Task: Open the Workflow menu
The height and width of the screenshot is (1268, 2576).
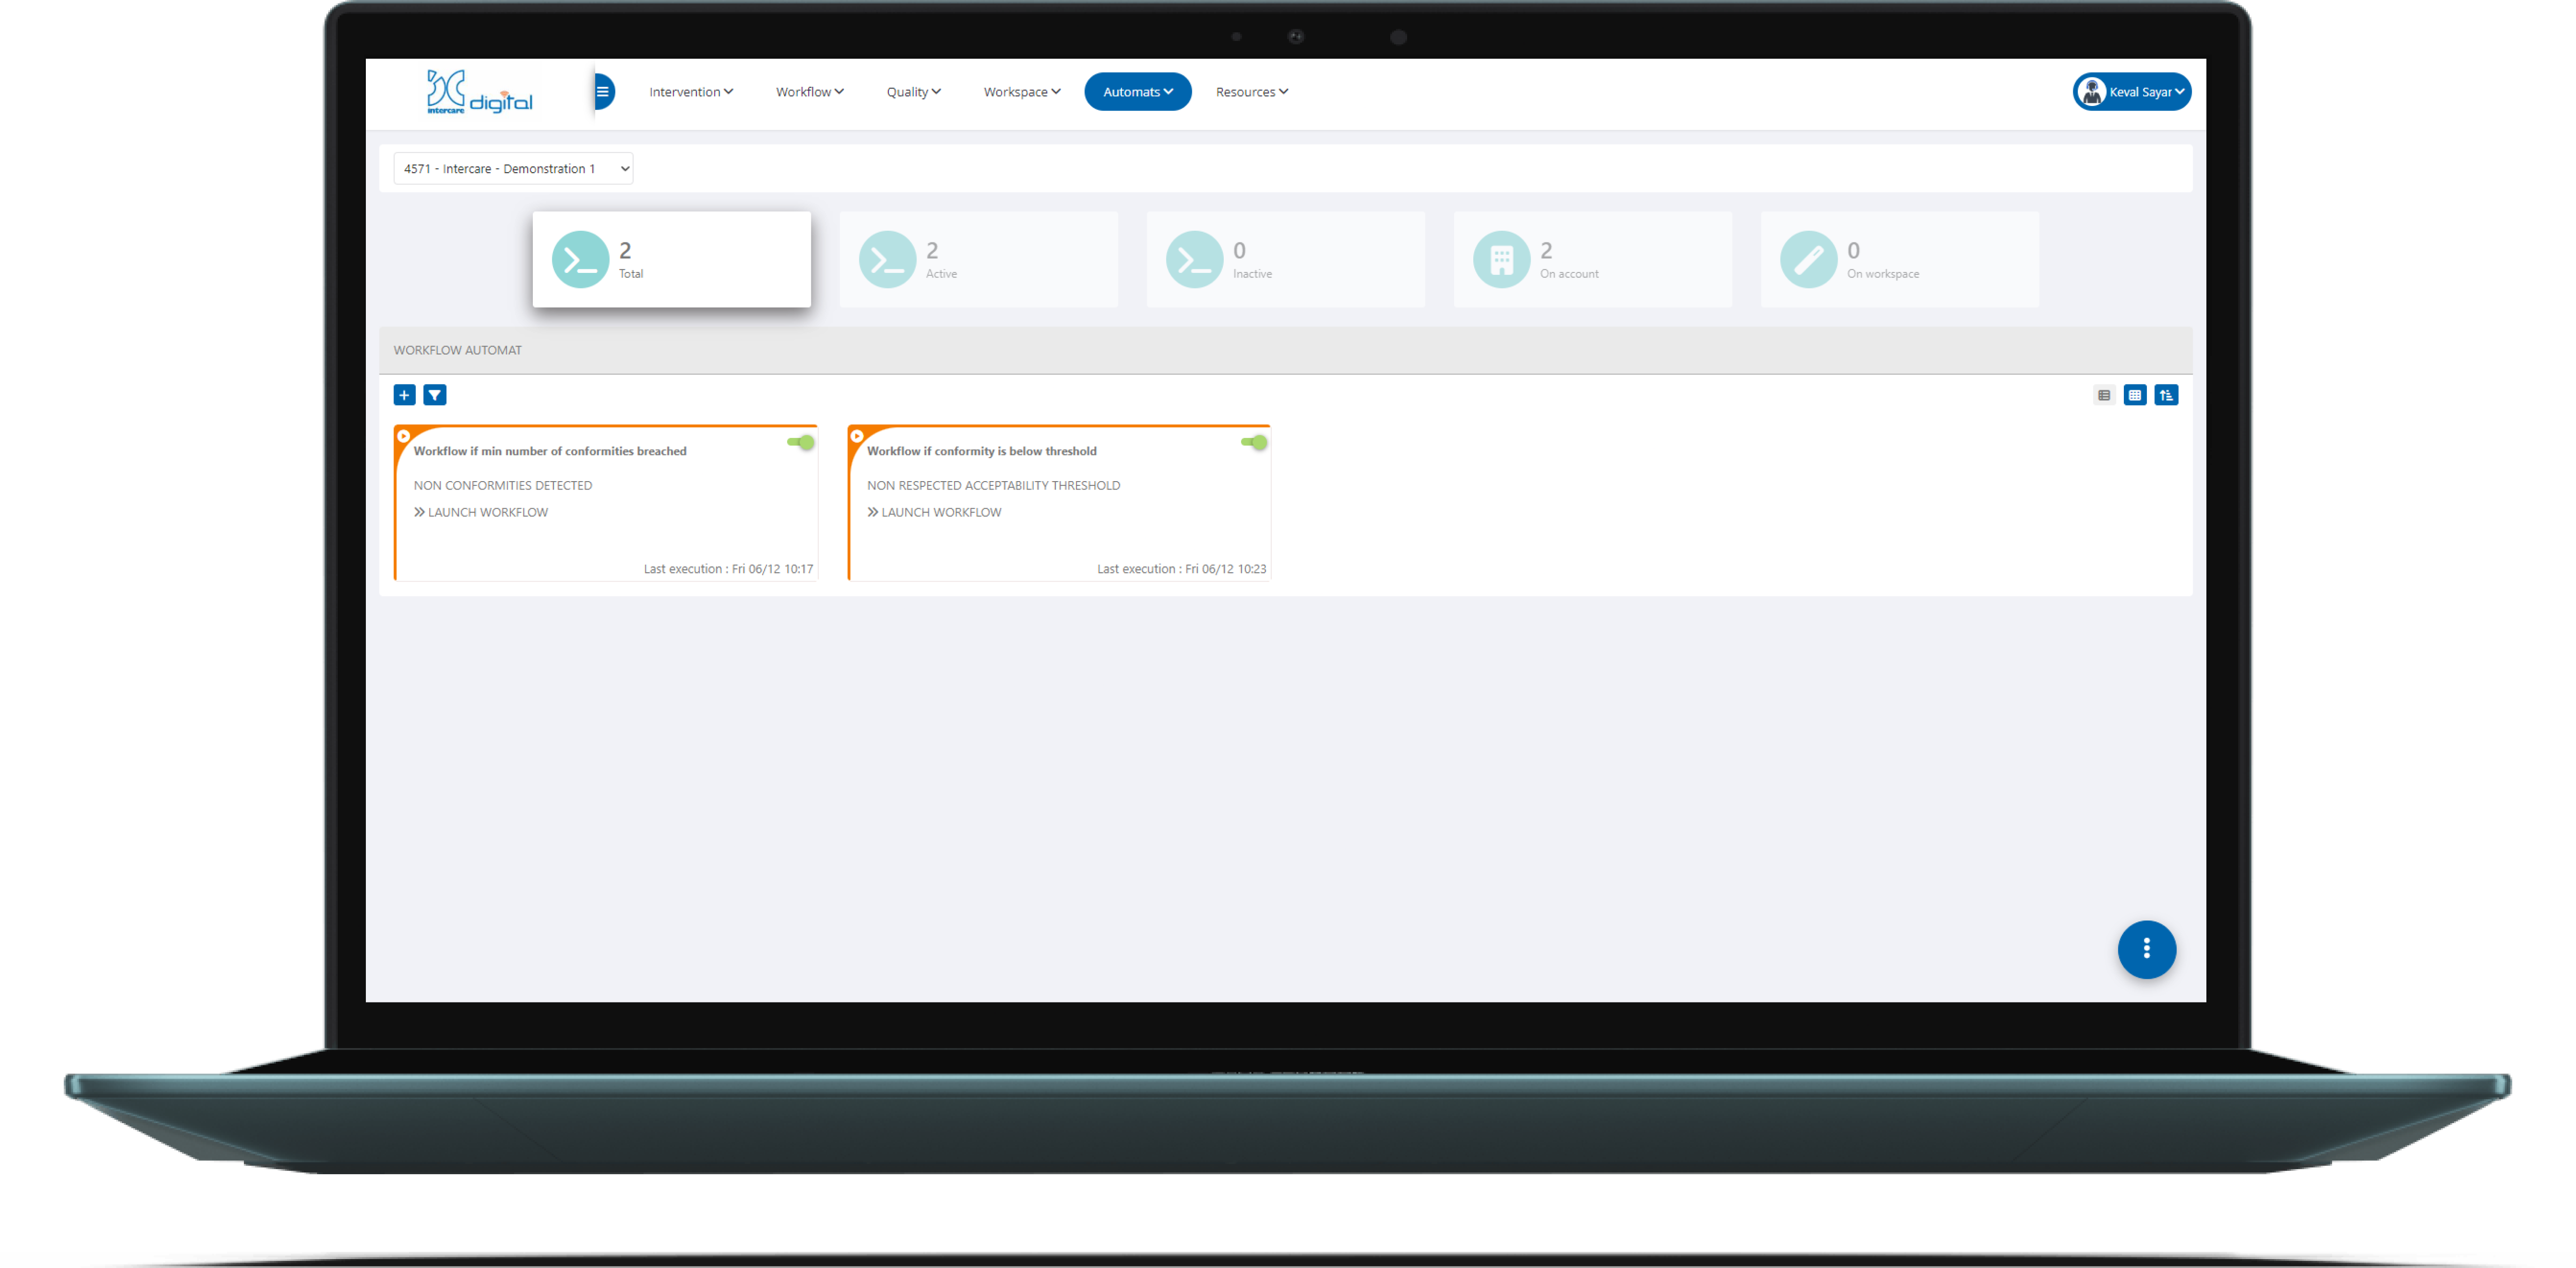Action: pos(809,92)
